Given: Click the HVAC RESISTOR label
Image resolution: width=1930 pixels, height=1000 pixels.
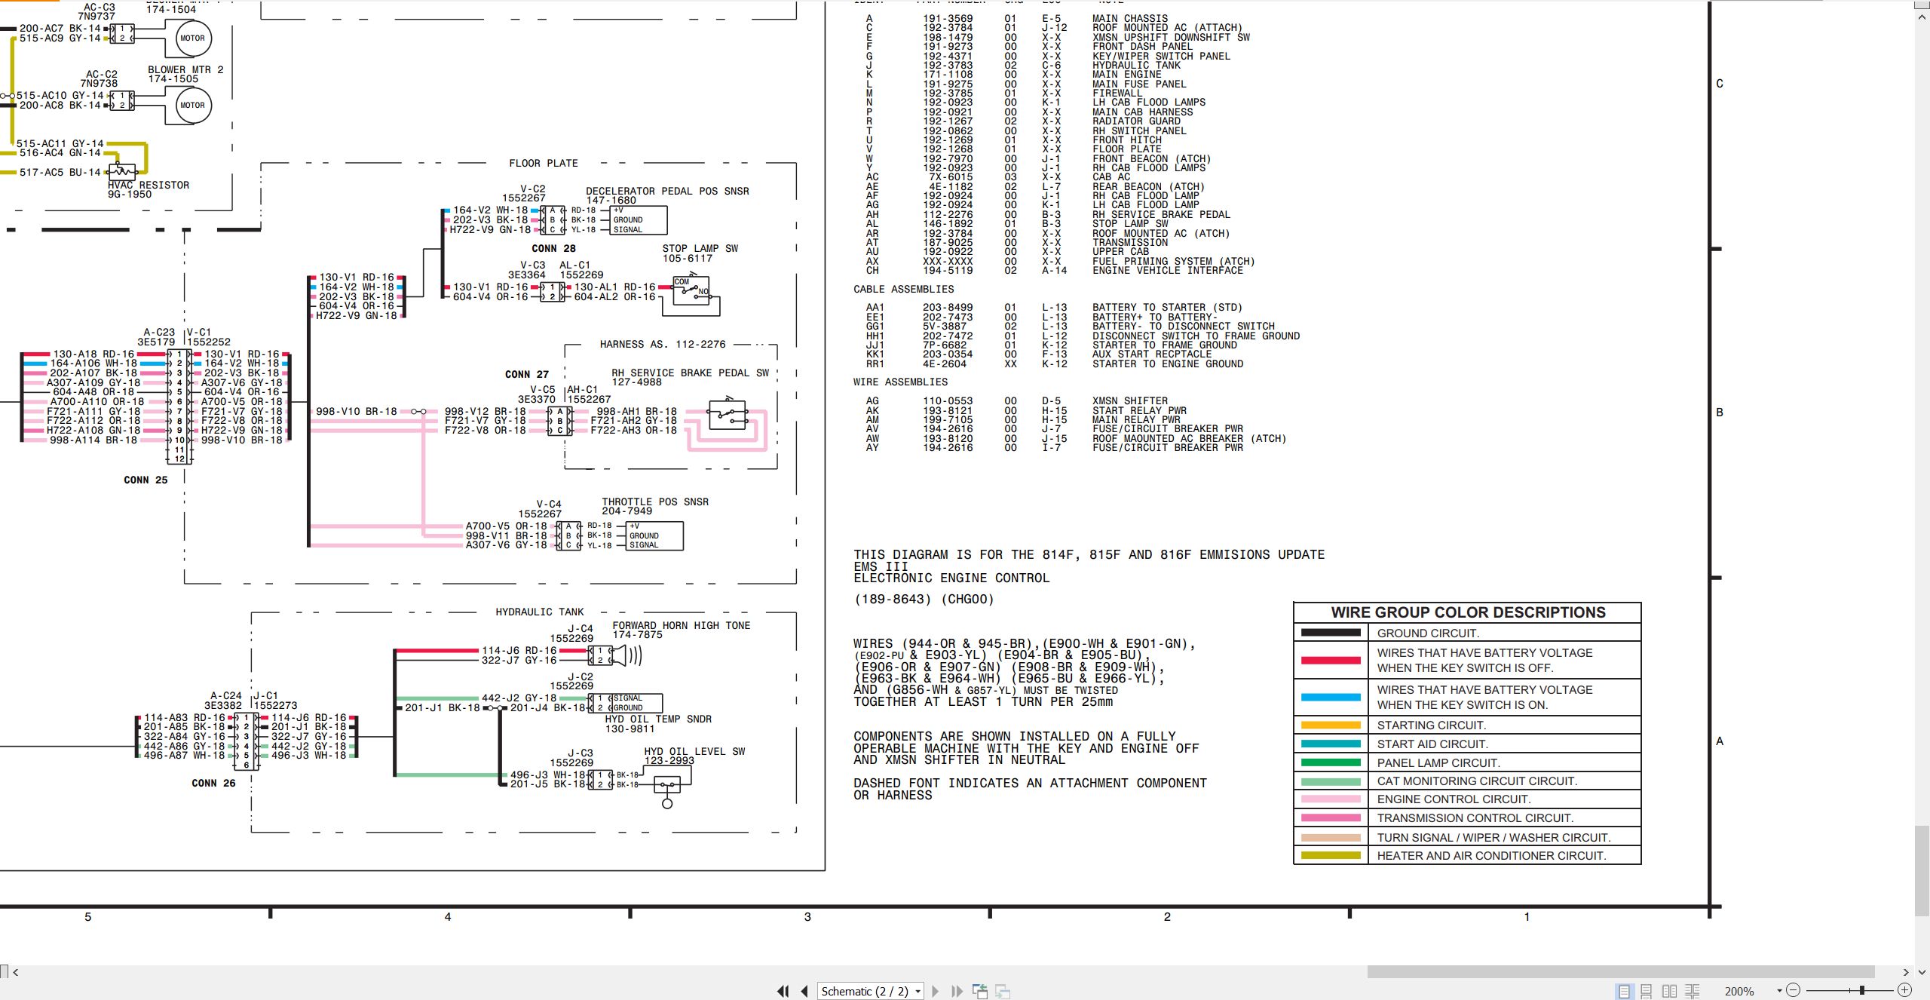Looking at the screenshot, I should click(x=149, y=185).
